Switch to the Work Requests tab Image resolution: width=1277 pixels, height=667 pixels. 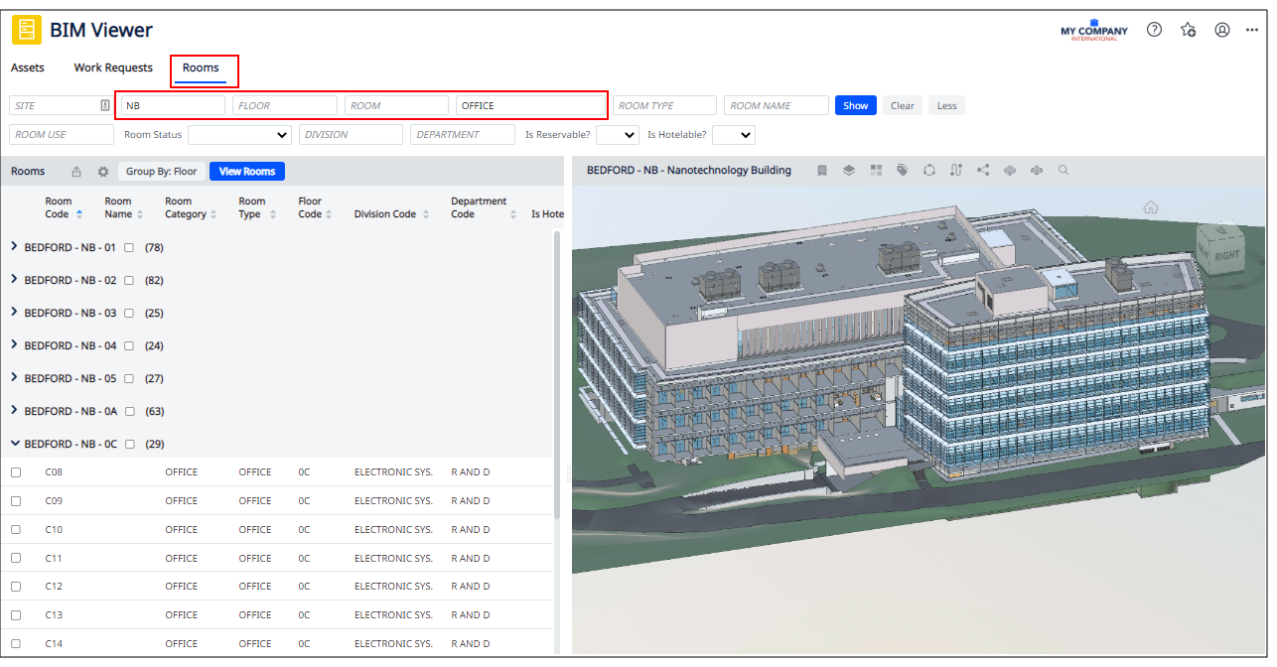(x=113, y=67)
